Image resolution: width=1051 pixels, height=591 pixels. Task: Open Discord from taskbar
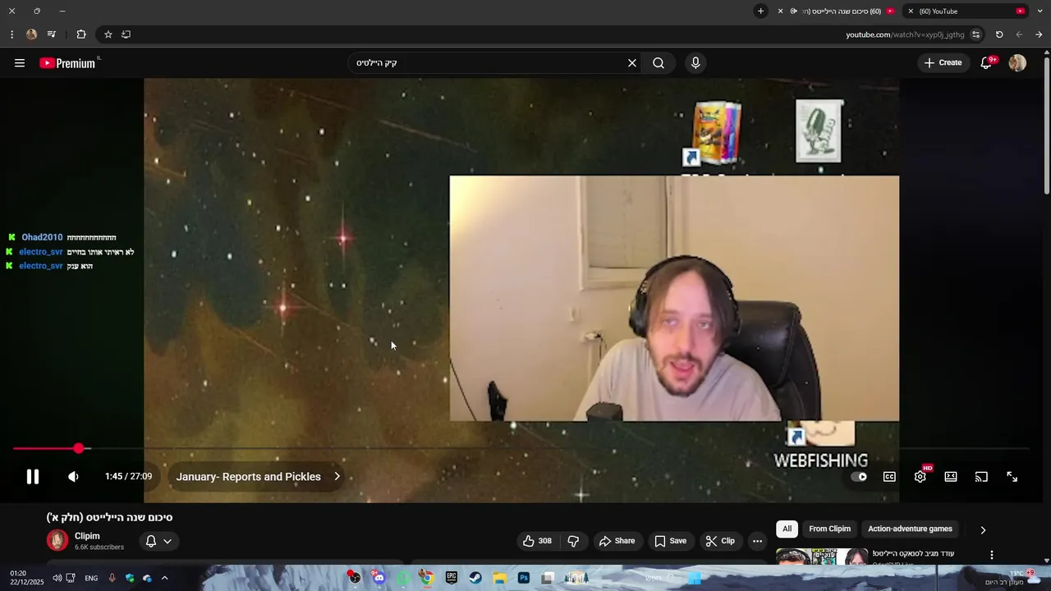pyautogui.click(x=379, y=578)
